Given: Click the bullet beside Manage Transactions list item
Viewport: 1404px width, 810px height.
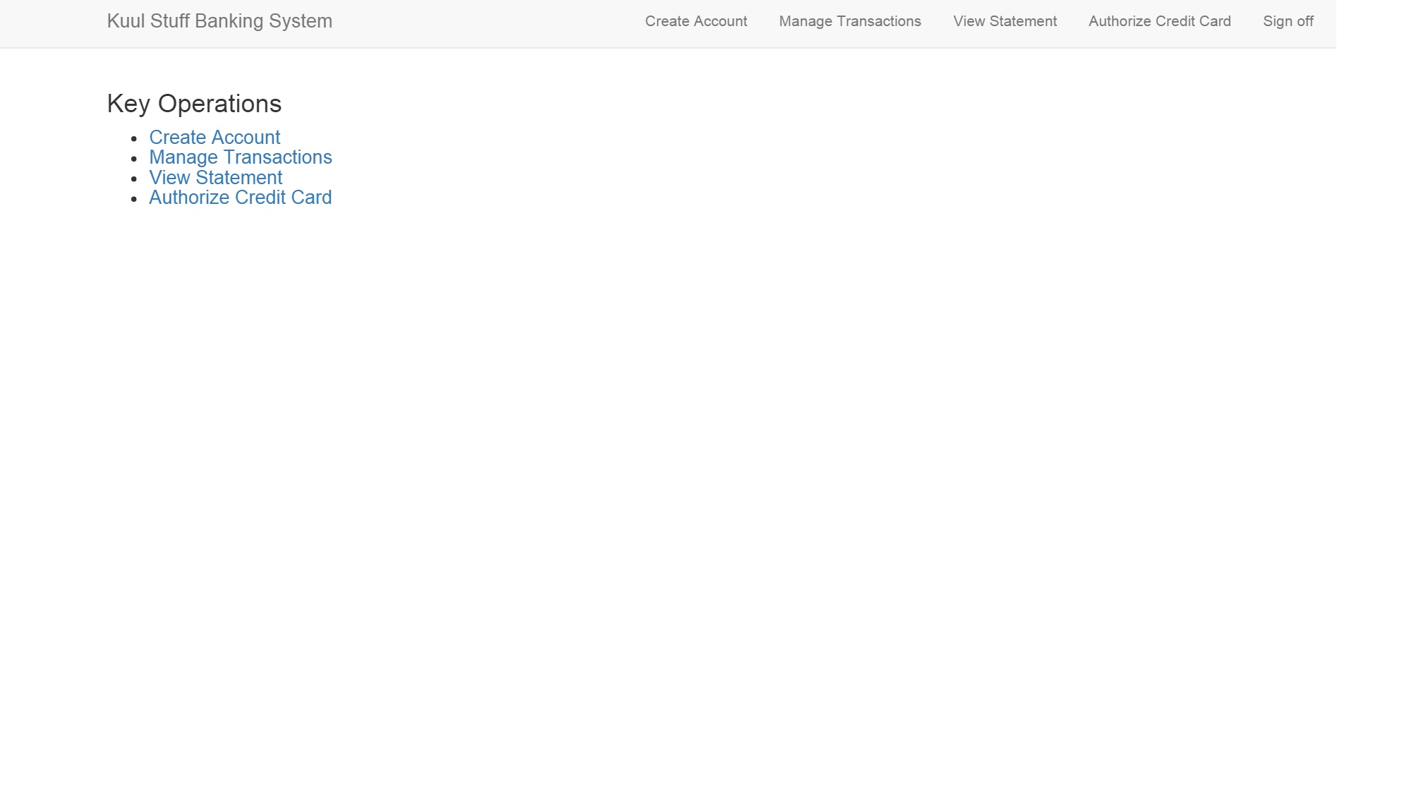Looking at the screenshot, I should coord(134,159).
